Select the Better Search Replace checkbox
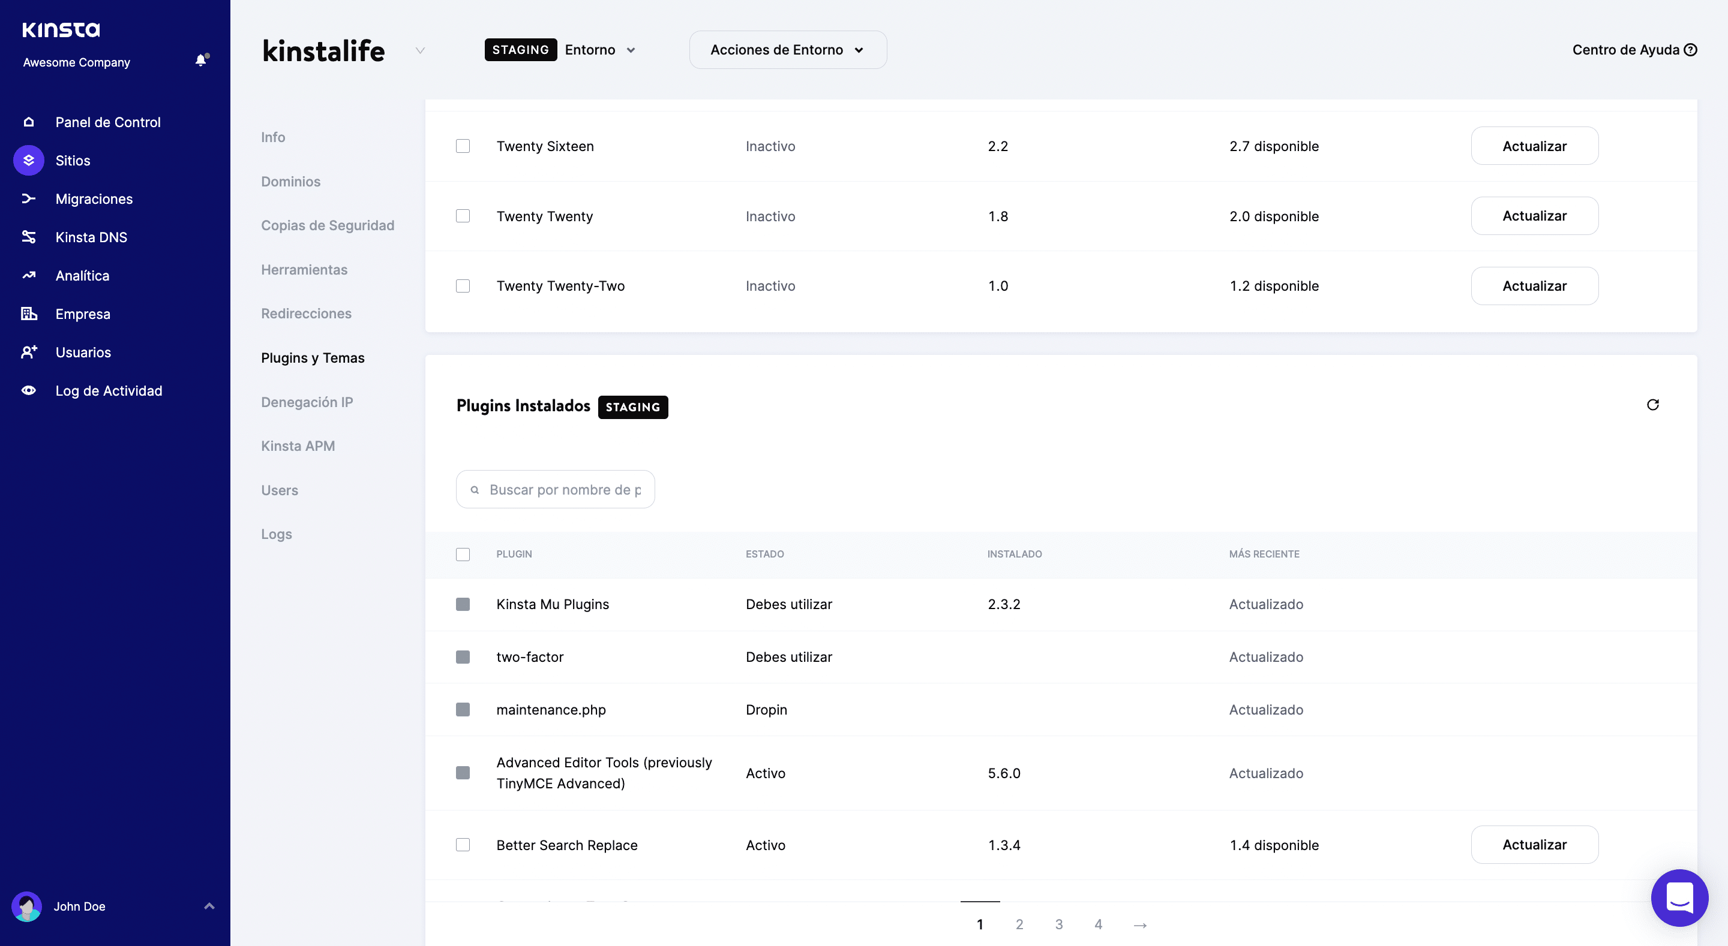This screenshot has width=1728, height=946. coord(463,845)
